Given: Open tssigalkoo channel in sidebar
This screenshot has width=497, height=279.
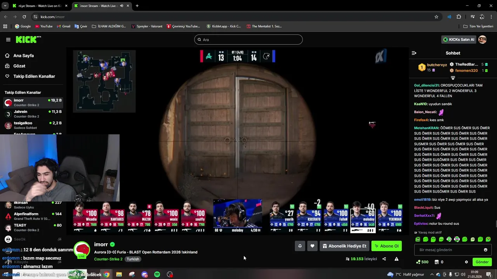Looking at the screenshot, I should coord(33,125).
